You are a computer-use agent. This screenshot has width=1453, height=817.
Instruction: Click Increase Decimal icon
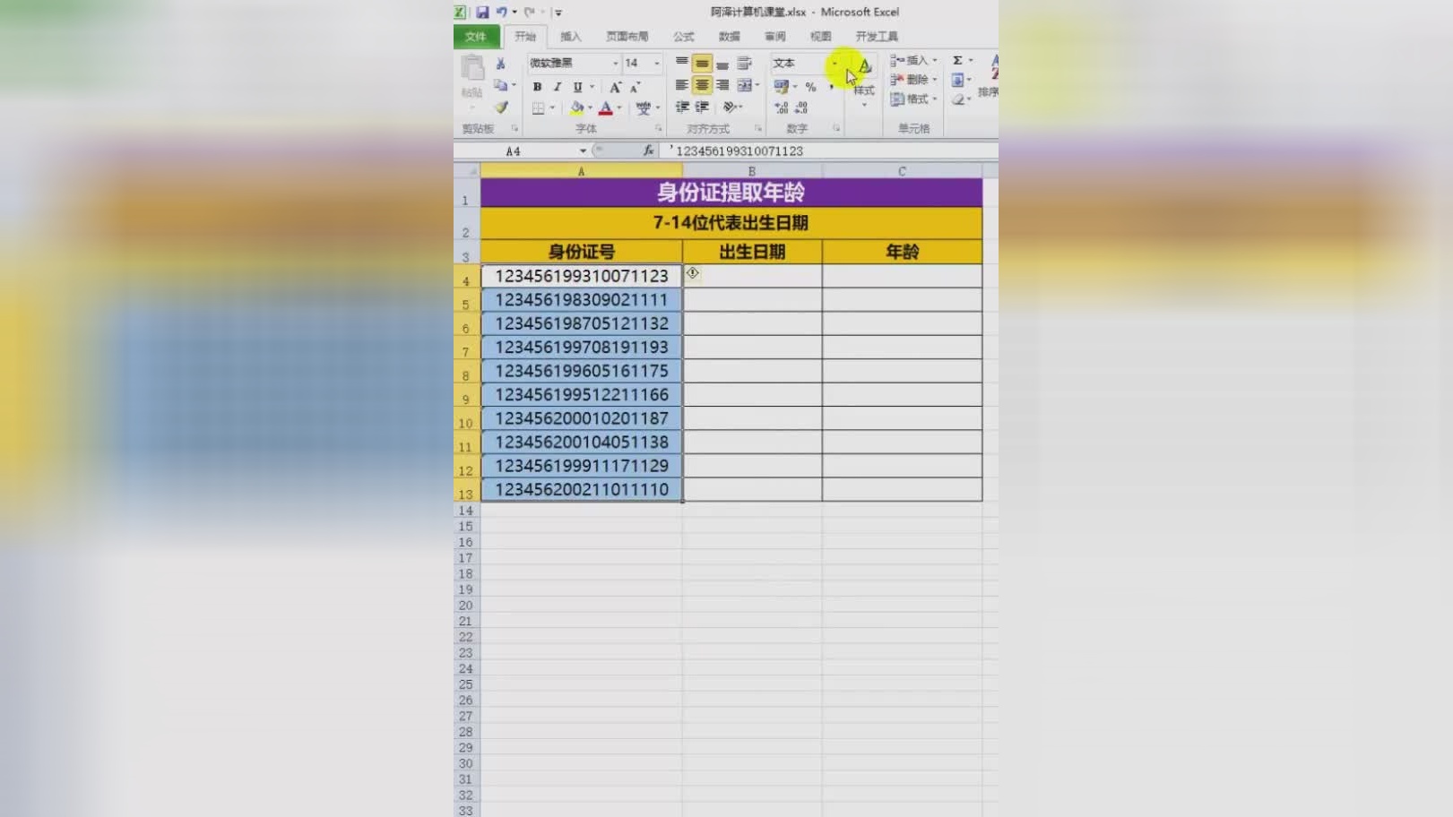tap(782, 107)
